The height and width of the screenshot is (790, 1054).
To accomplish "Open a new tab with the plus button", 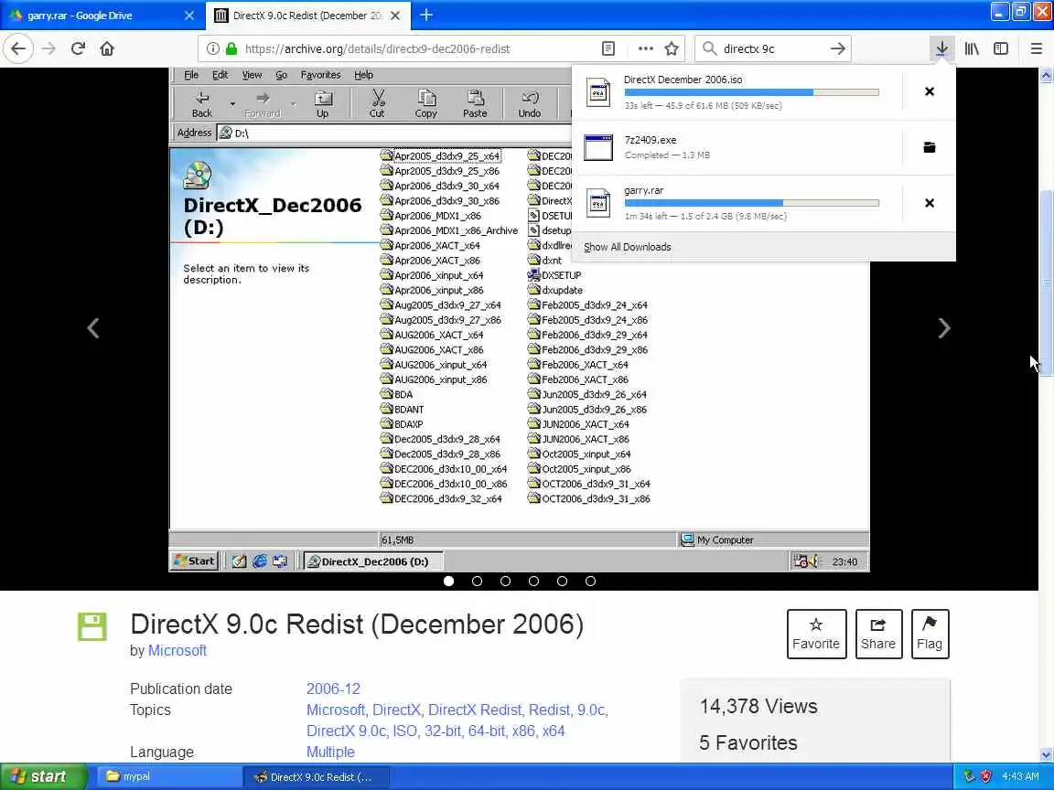I will pyautogui.click(x=426, y=15).
